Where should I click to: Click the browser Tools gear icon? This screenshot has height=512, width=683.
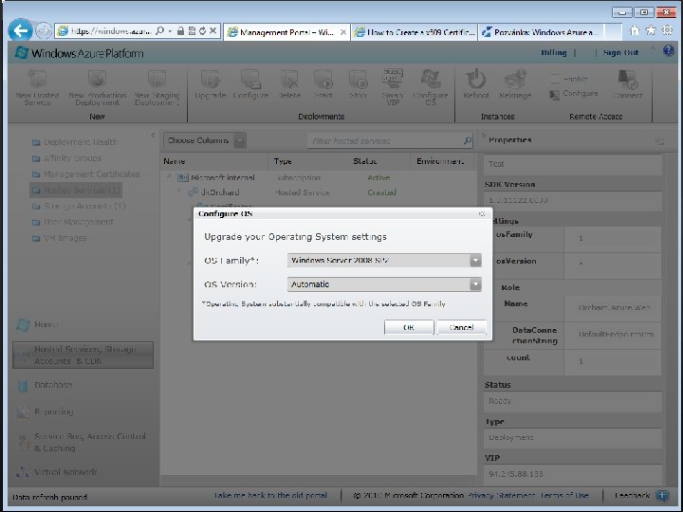(x=667, y=30)
